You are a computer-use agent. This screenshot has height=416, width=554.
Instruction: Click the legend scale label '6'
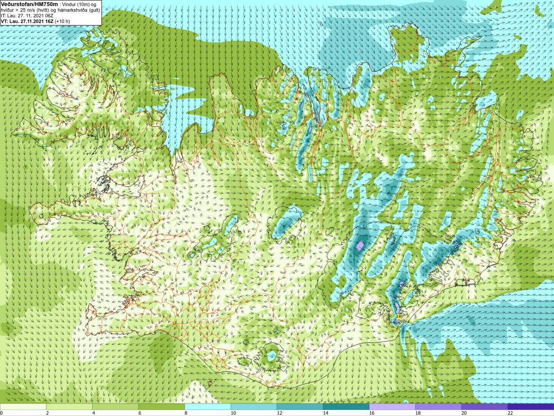coord(140,413)
